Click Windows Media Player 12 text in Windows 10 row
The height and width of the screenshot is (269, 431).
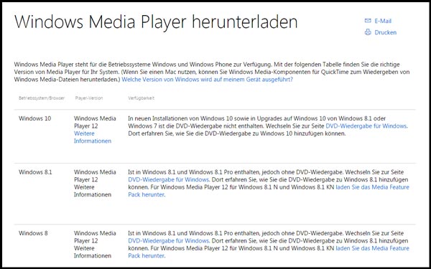click(x=95, y=122)
